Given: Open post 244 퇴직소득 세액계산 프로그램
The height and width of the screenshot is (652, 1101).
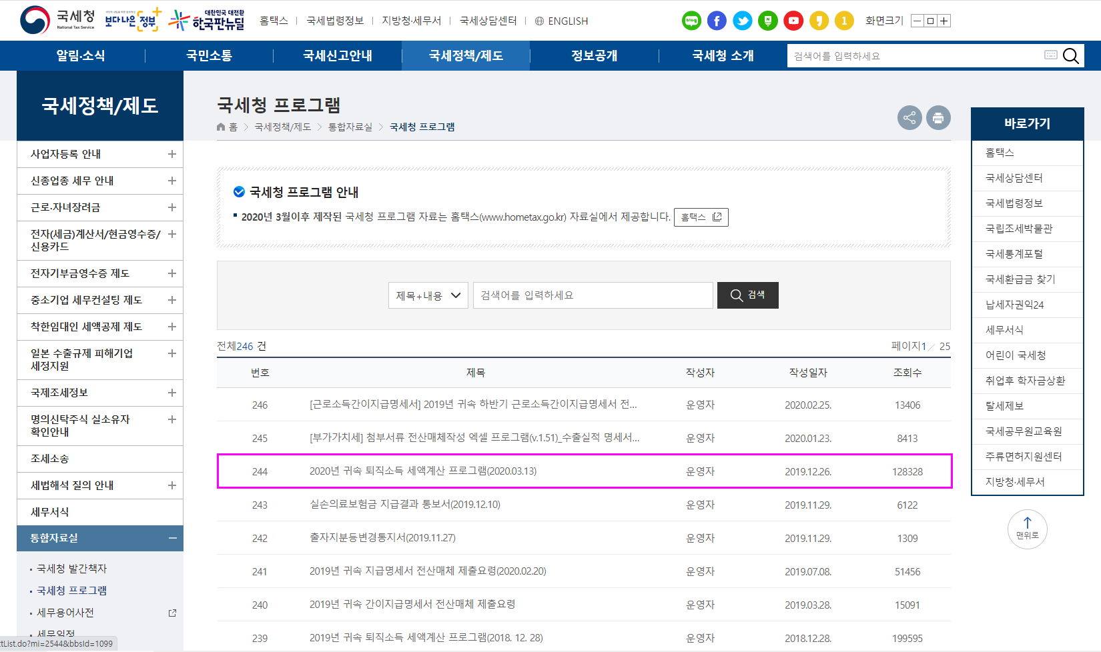Looking at the screenshot, I should pyautogui.click(x=422, y=471).
